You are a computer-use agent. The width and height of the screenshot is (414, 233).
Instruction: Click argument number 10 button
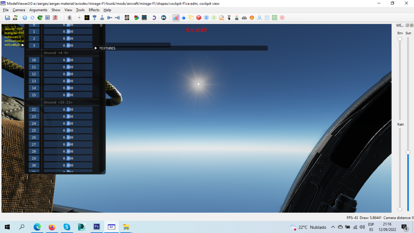[x=34, y=60]
